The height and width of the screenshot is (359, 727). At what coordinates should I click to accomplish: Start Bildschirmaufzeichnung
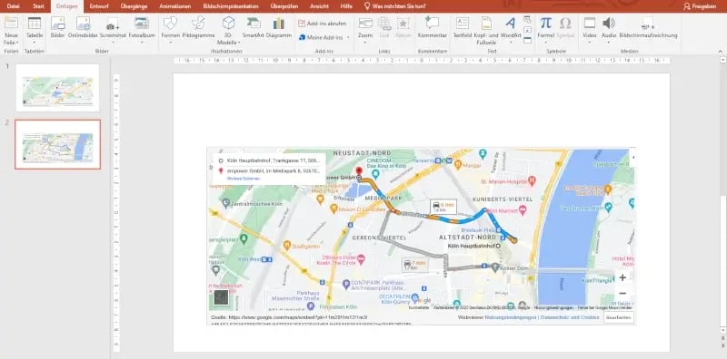[648, 28]
